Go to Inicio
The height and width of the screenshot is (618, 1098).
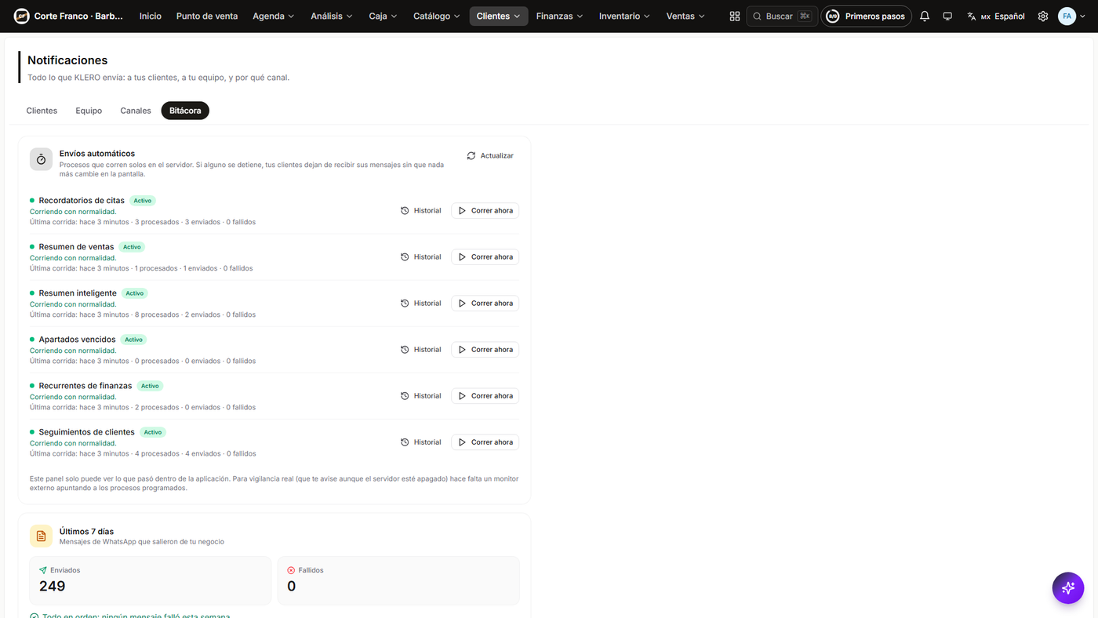[150, 16]
